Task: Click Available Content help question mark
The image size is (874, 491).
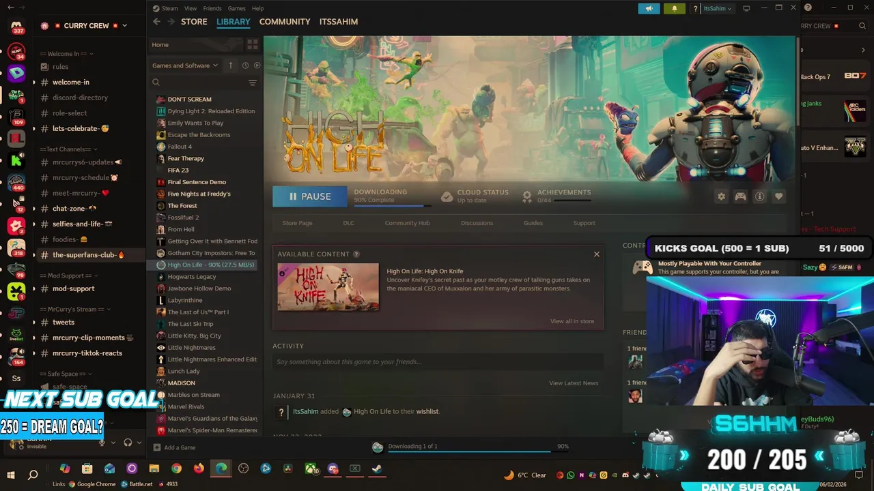Action: [x=356, y=254]
